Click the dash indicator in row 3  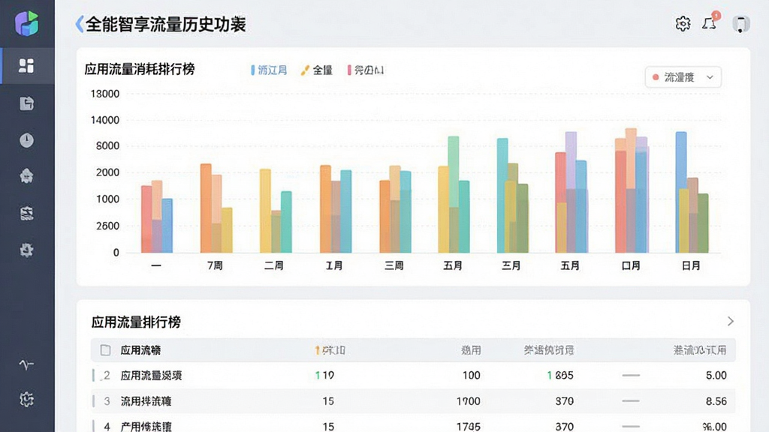coord(631,401)
